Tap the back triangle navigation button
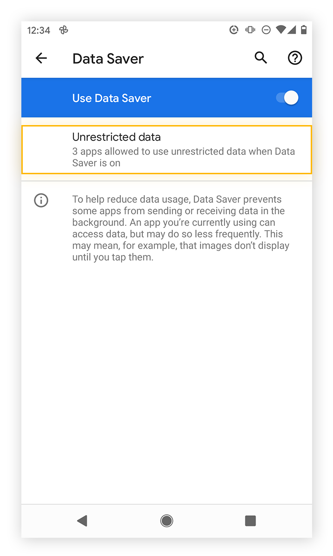Viewport: 333px width, 556px height. (x=83, y=520)
